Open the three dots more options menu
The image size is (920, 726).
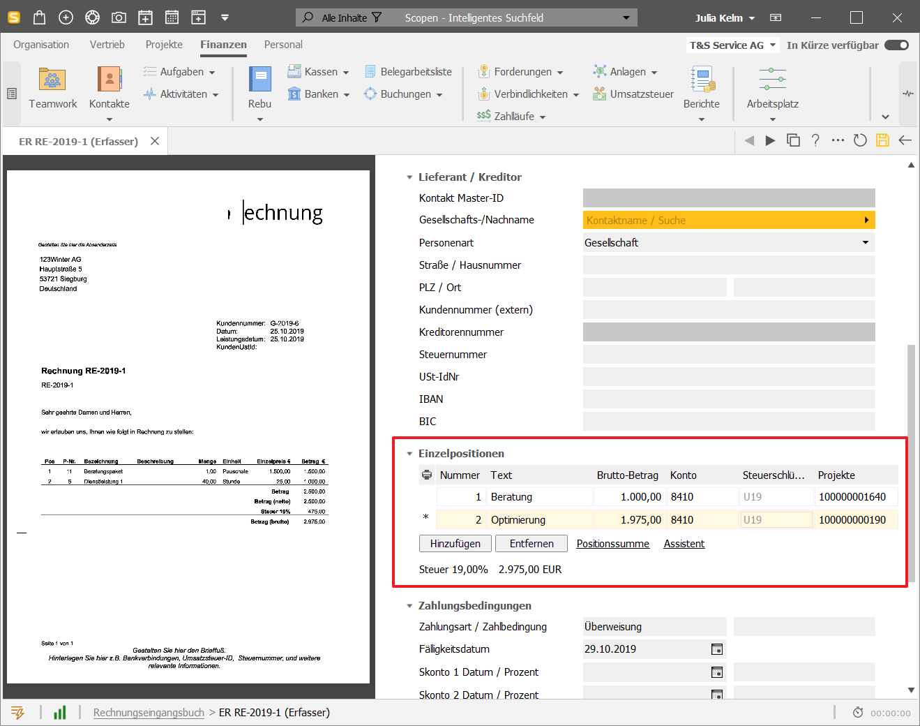point(838,140)
